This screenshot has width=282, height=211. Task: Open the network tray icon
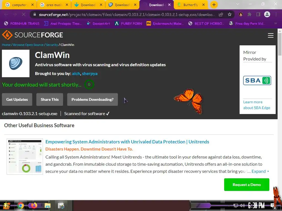tap(235, 206)
